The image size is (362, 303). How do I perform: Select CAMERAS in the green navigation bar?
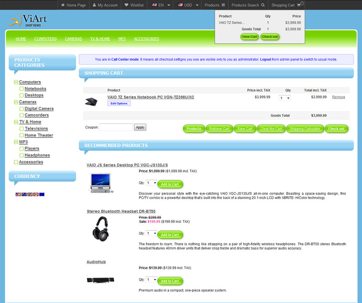pos(73,39)
